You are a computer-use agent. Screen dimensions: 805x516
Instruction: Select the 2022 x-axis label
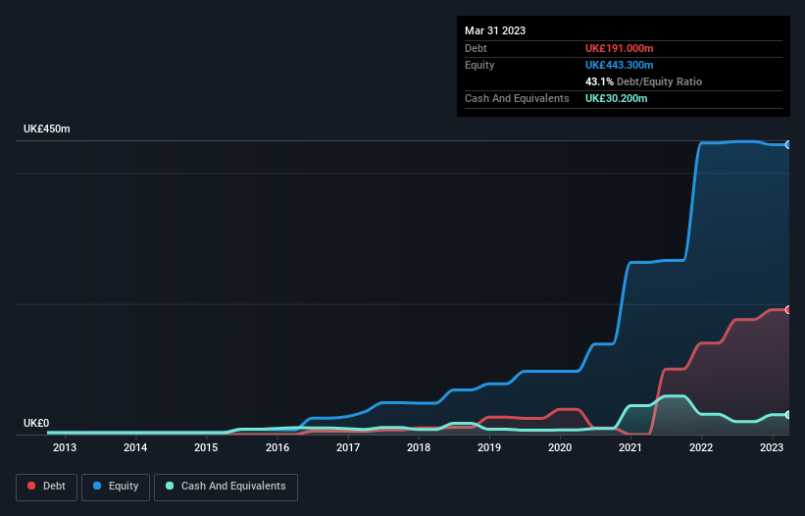(x=701, y=447)
